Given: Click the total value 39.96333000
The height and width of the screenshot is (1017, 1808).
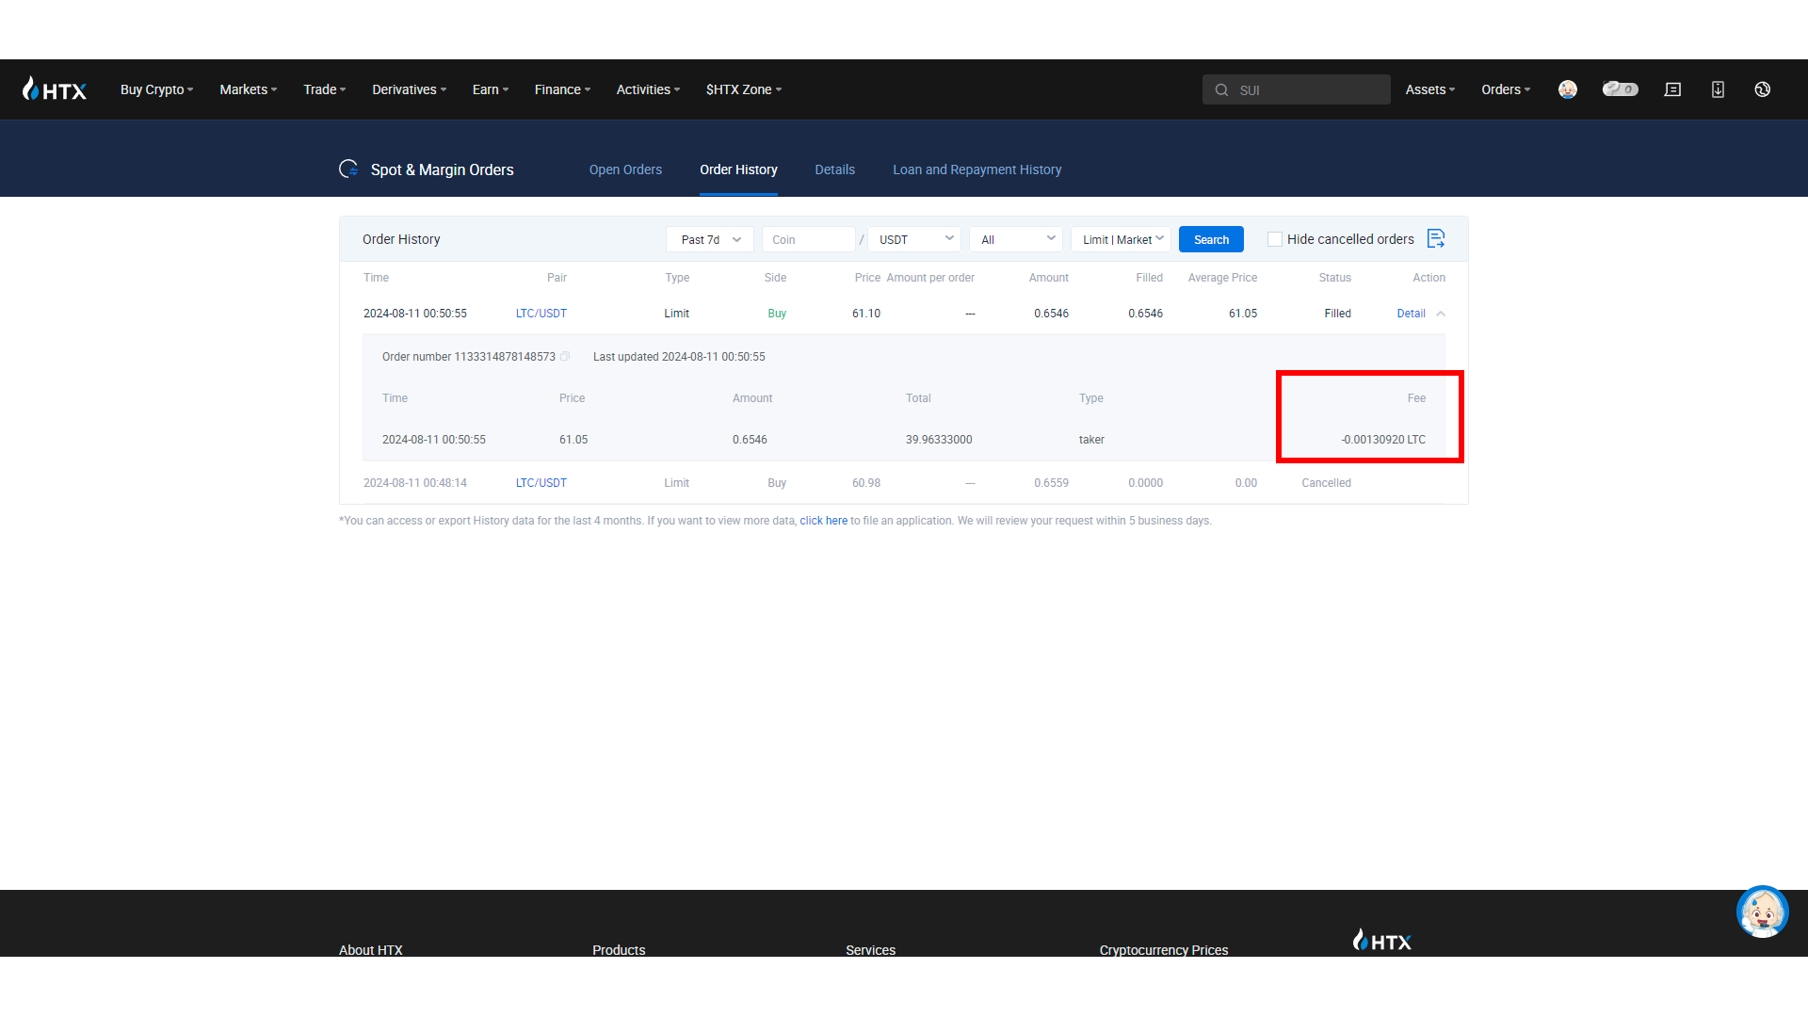Looking at the screenshot, I should coord(939,440).
